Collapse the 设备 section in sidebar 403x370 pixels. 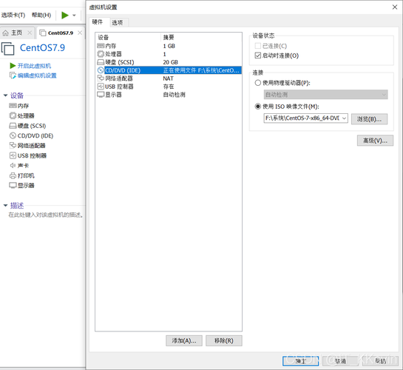5,95
